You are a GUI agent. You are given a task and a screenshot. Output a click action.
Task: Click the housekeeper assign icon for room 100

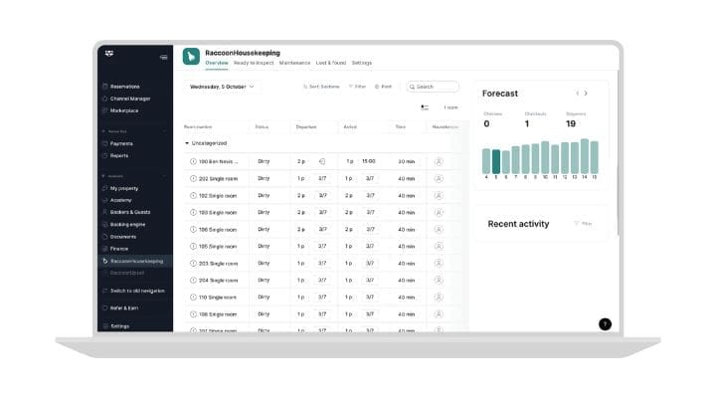coord(439,161)
